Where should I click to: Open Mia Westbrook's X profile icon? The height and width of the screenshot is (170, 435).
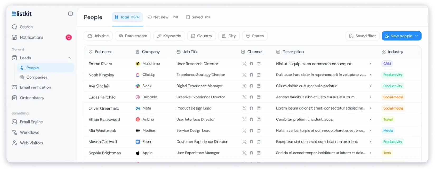point(244,131)
